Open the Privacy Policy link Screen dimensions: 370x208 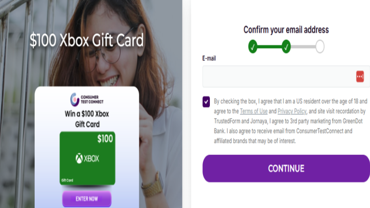tap(292, 111)
